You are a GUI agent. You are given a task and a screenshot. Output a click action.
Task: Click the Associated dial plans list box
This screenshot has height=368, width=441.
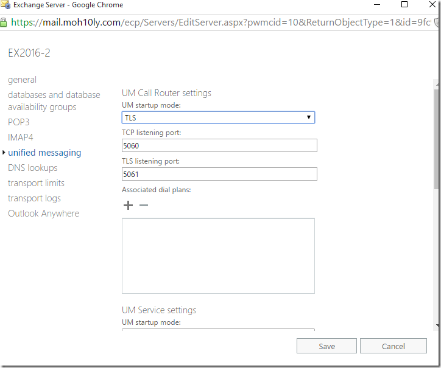pos(218,256)
